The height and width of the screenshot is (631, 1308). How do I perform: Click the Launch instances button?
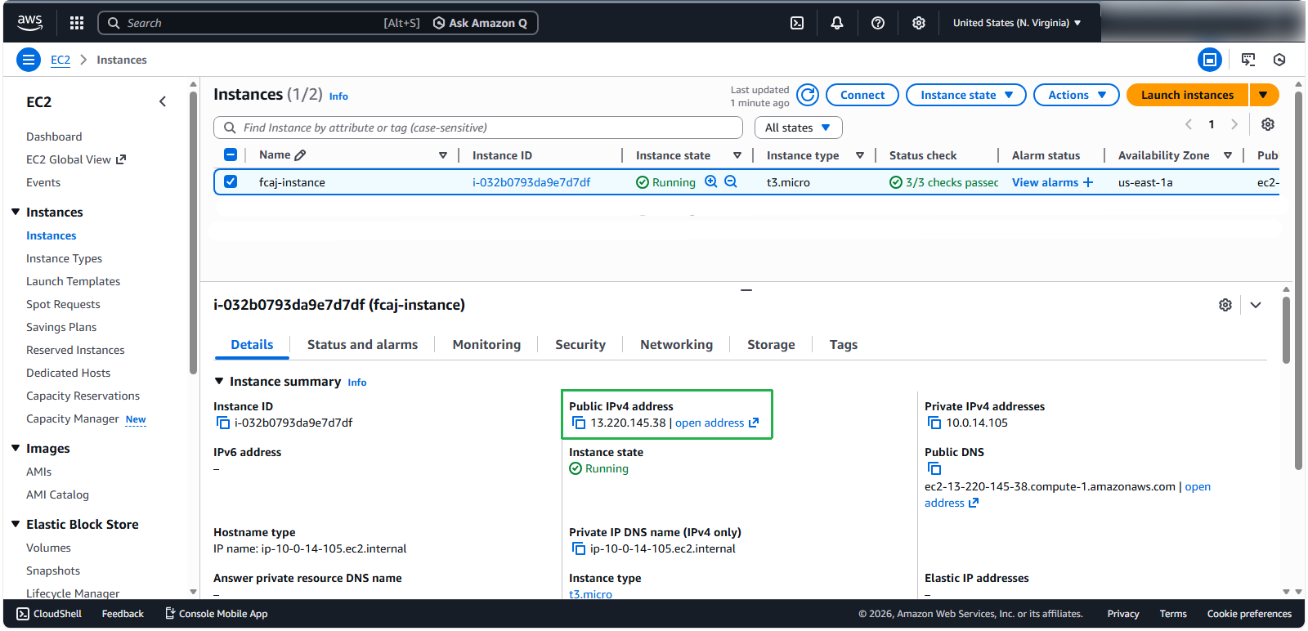point(1187,95)
